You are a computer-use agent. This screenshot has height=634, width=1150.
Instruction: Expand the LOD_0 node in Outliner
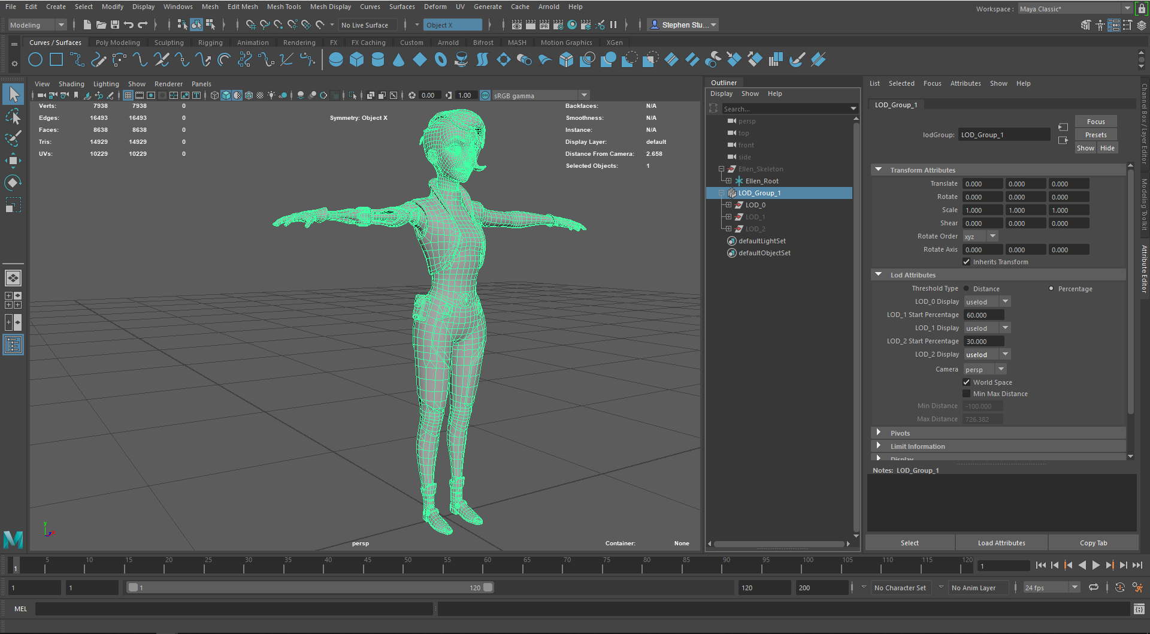click(728, 205)
